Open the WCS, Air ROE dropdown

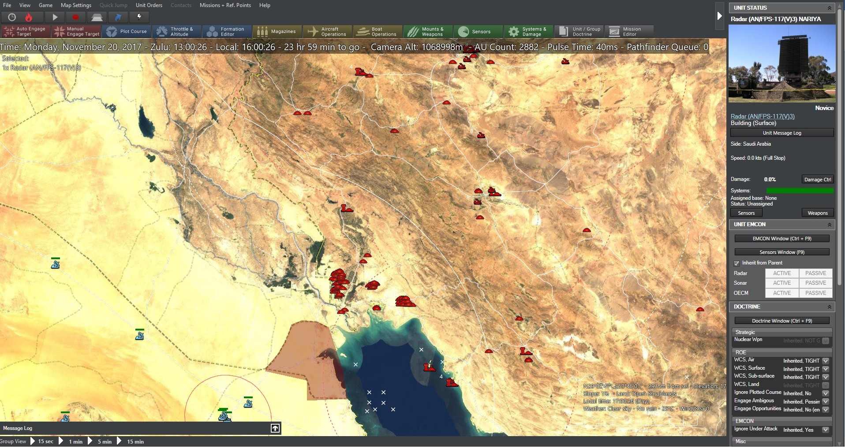824,360
